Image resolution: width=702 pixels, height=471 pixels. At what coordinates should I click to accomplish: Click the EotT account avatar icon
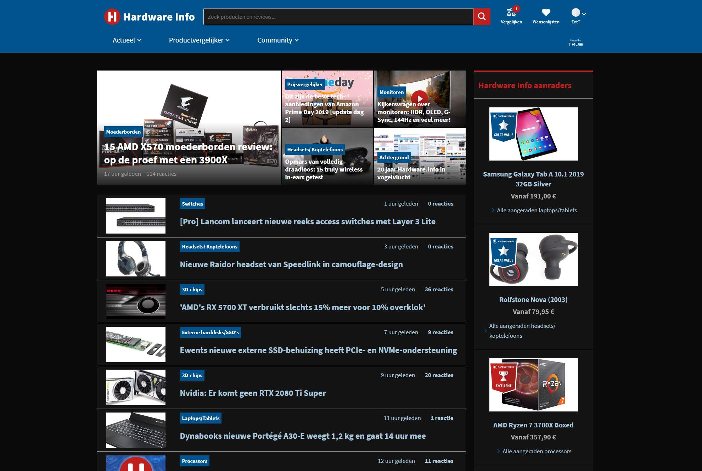pyautogui.click(x=575, y=12)
